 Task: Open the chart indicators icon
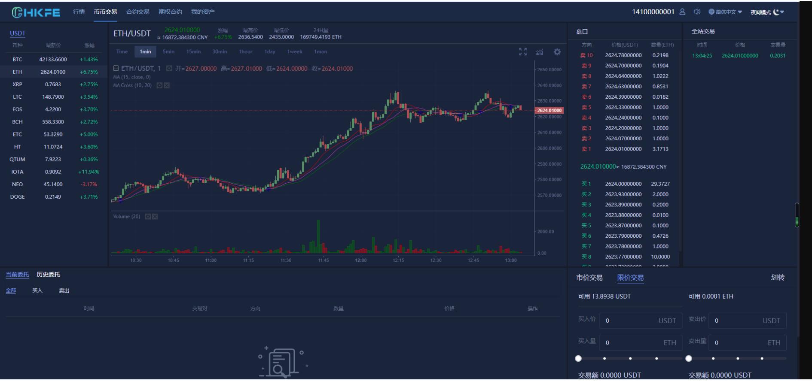(x=539, y=52)
